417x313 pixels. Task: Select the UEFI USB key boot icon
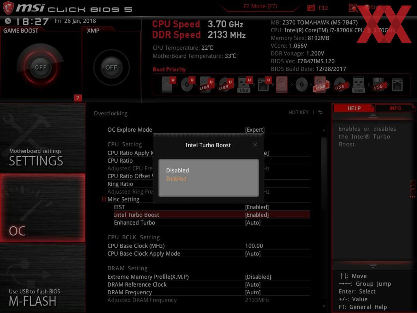[x=244, y=84]
